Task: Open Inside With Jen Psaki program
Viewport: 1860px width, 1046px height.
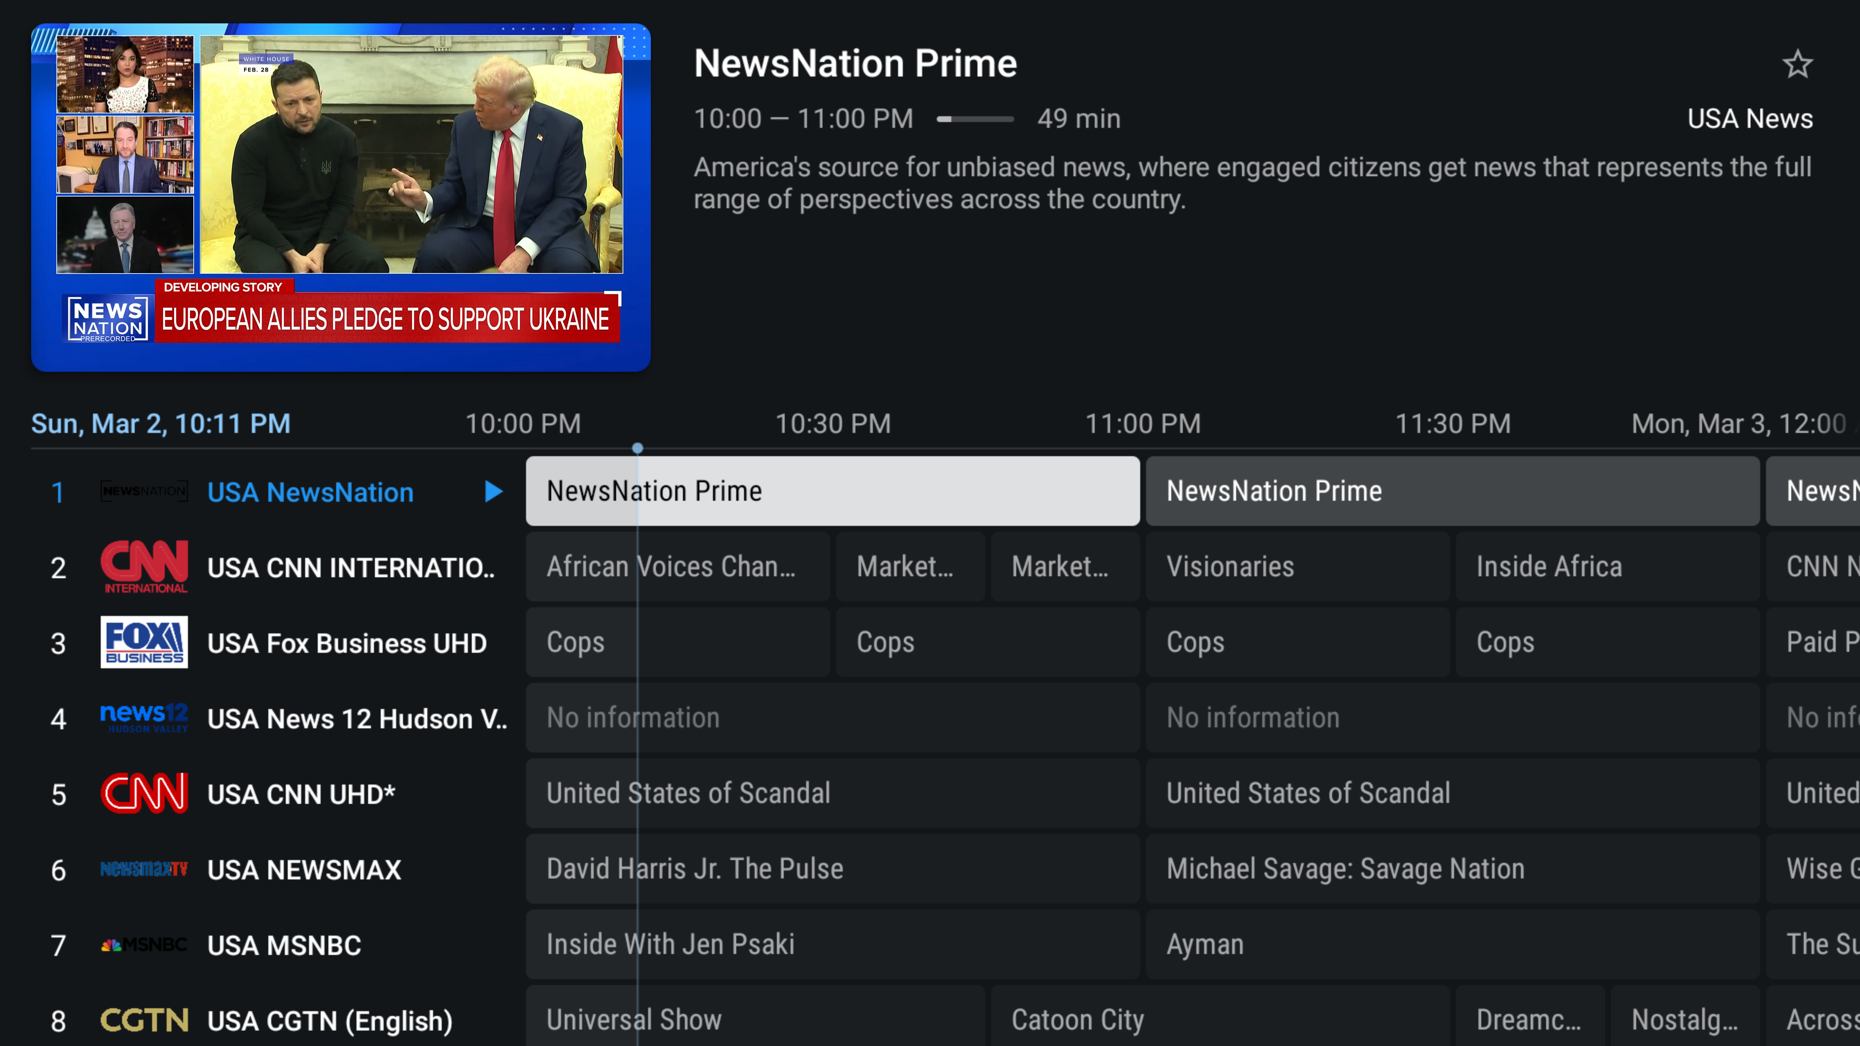Action: [833, 944]
